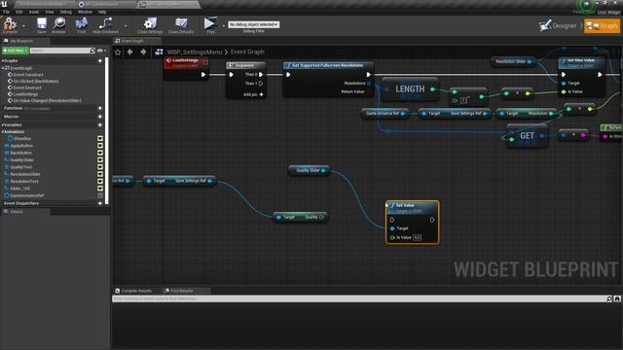
Task: Add a new graph with Graphs plus
Action: (100, 60)
